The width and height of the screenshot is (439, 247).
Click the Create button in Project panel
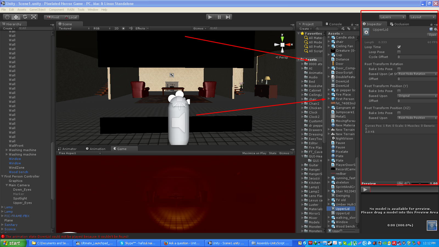[305, 29]
